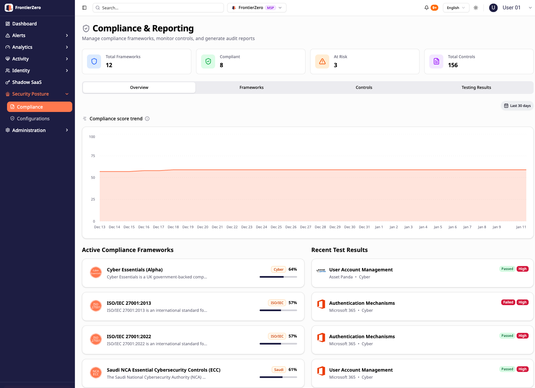The width and height of the screenshot is (535, 388).
Task: Open the FrontierZero MSP tenant selector
Action: [257, 8]
